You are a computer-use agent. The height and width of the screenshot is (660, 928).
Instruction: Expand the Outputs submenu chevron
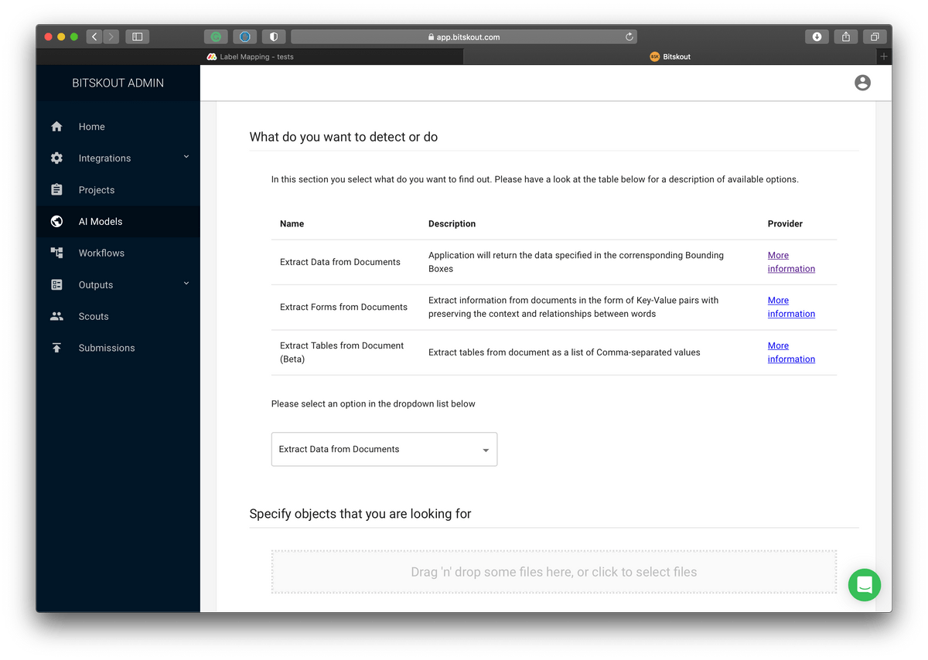[x=186, y=284]
